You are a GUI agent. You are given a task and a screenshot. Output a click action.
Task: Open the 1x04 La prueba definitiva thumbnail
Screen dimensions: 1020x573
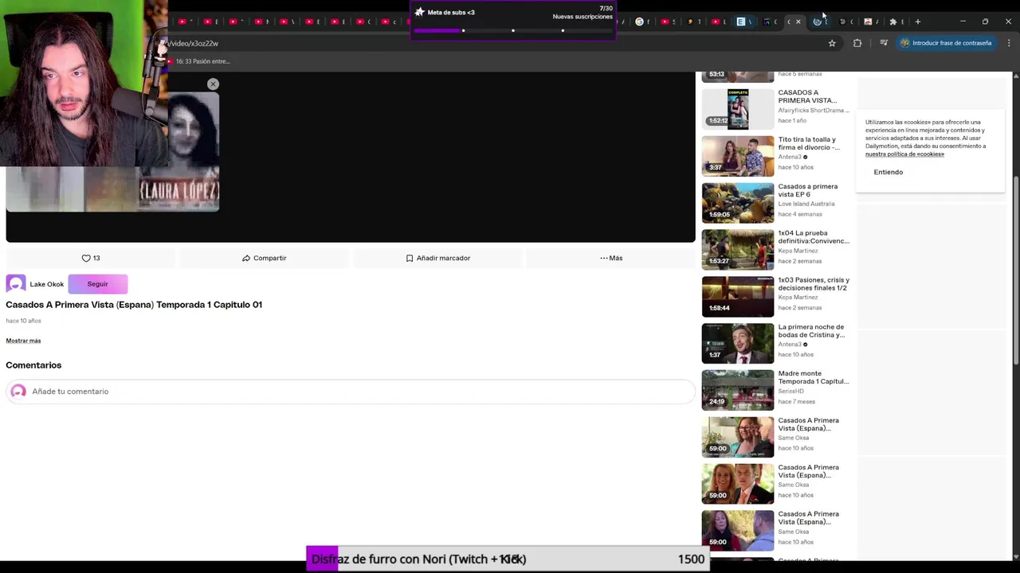pyautogui.click(x=738, y=250)
